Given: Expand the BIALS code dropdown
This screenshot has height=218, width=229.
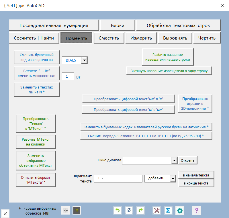Looking at the screenshot, I should pos(84,60).
